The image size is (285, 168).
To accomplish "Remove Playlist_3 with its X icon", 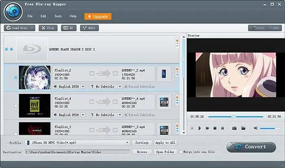I will coord(177,126).
